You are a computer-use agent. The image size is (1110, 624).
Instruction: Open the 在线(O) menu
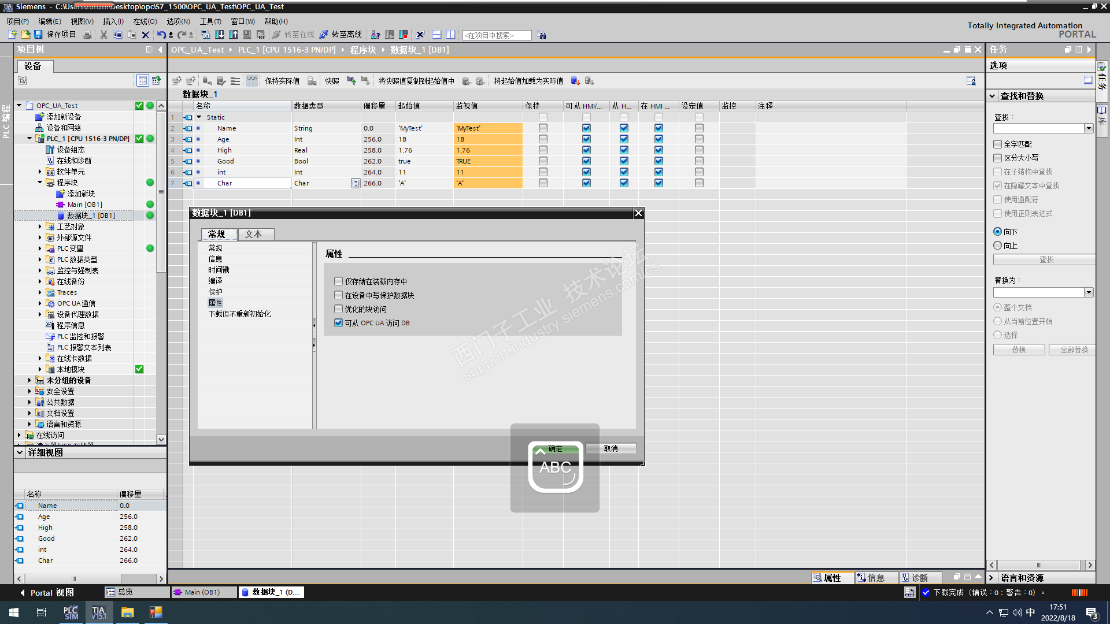145,21
